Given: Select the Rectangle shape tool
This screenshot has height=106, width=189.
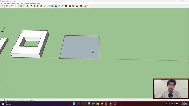Looking at the screenshot, I should pos(21,6).
